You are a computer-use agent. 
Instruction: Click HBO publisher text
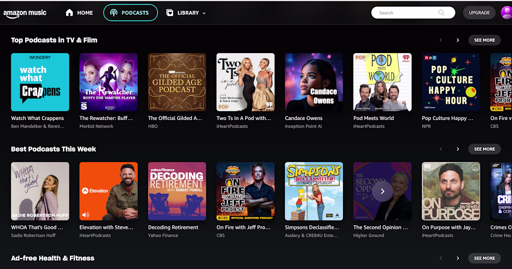coord(153,126)
